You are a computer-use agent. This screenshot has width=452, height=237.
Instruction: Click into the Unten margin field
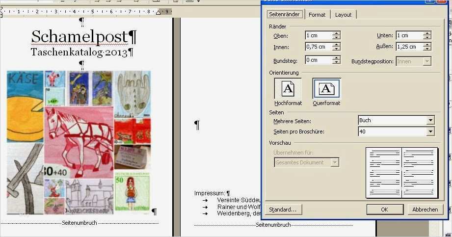(410, 35)
